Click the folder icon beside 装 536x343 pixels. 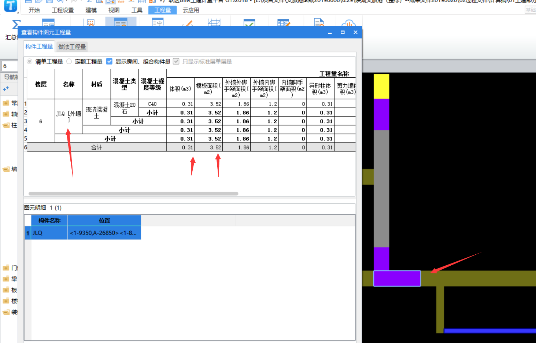(6, 312)
